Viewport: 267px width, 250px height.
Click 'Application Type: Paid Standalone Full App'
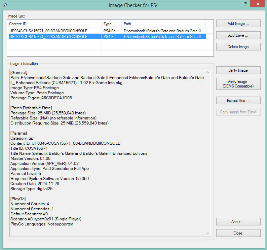click(49, 169)
